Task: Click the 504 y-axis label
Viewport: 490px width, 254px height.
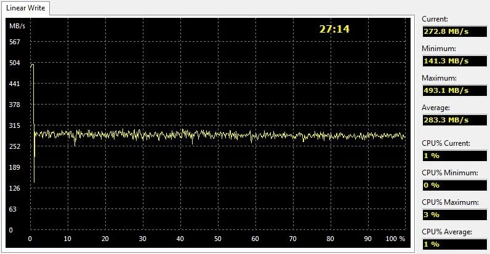Action: click(x=14, y=63)
